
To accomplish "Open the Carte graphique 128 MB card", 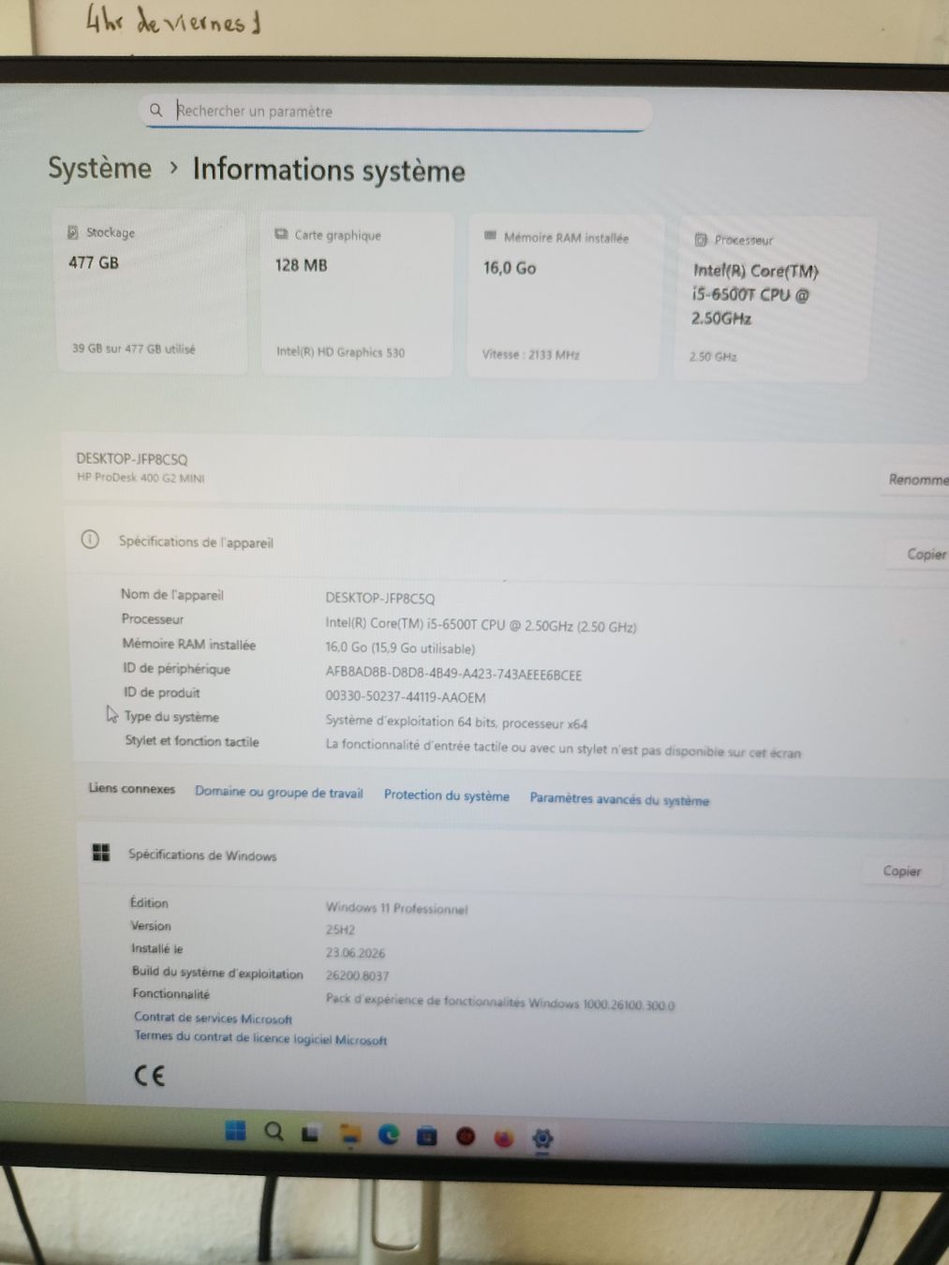I will pyautogui.click(x=358, y=294).
